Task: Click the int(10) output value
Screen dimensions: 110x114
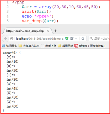Action: pyautogui.click(x=12, y=62)
